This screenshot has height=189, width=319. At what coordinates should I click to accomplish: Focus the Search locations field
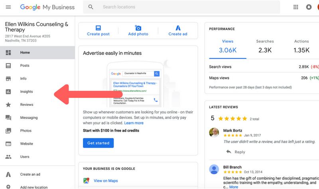(181, 7)
